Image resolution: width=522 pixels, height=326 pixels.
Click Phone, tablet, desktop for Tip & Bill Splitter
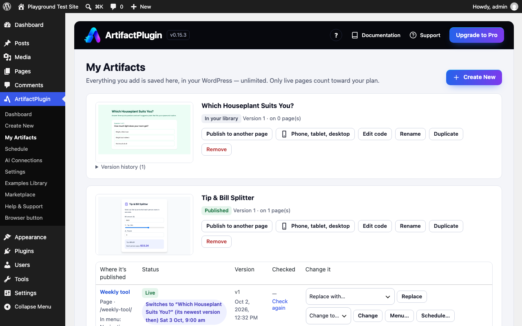click(315, 226)
